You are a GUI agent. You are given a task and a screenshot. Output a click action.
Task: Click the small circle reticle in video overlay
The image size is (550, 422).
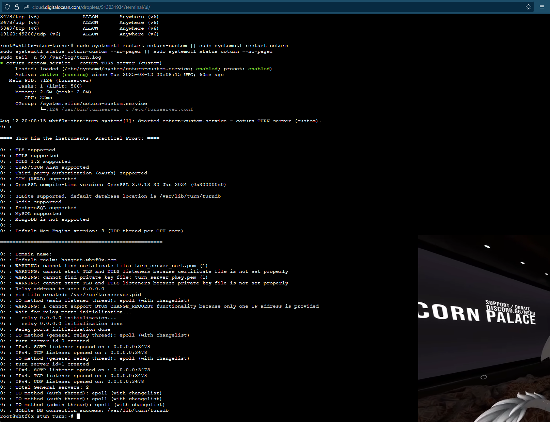click(483, 377)
